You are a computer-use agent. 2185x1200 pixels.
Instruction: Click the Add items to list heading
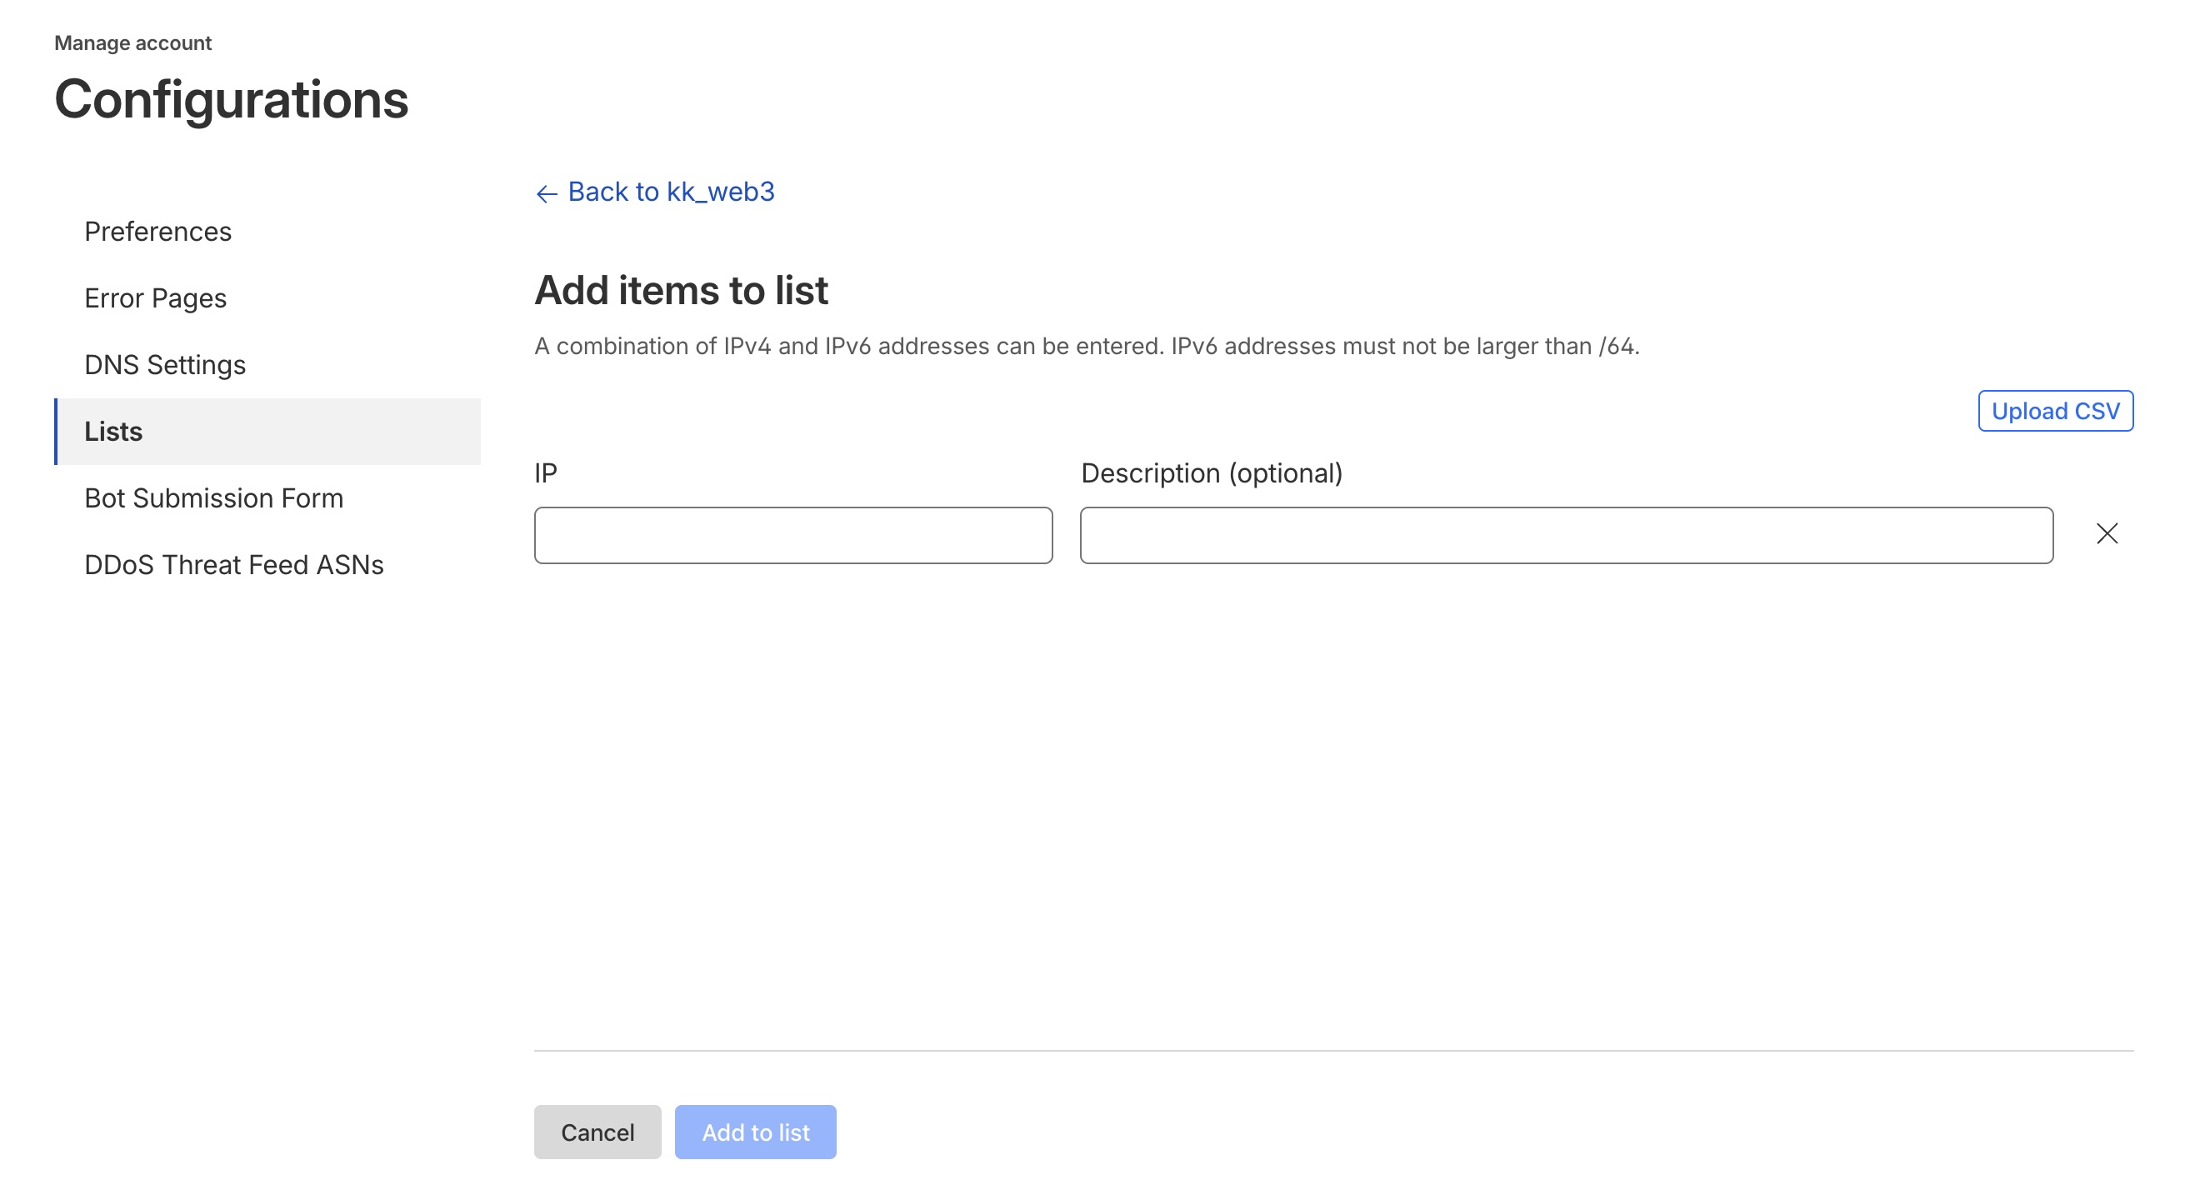(680, 291)
